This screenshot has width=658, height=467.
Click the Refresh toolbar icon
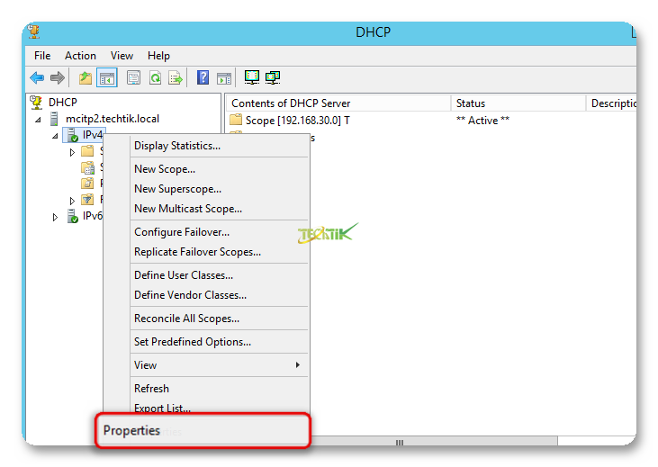coord(155,78)
